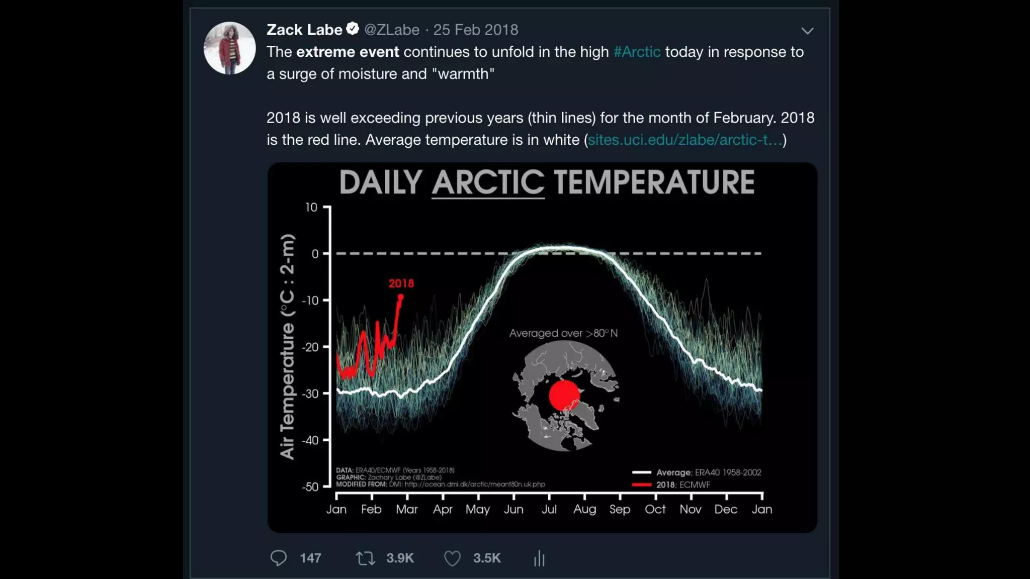Click the 3.5K likes count
1030x579 pixels.
487,558
